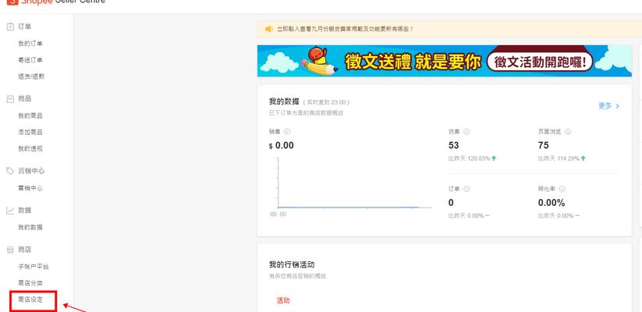Click the 商店 storefront icon in sidebar
The height and width of the screenshot is (312, 642).
10,250
